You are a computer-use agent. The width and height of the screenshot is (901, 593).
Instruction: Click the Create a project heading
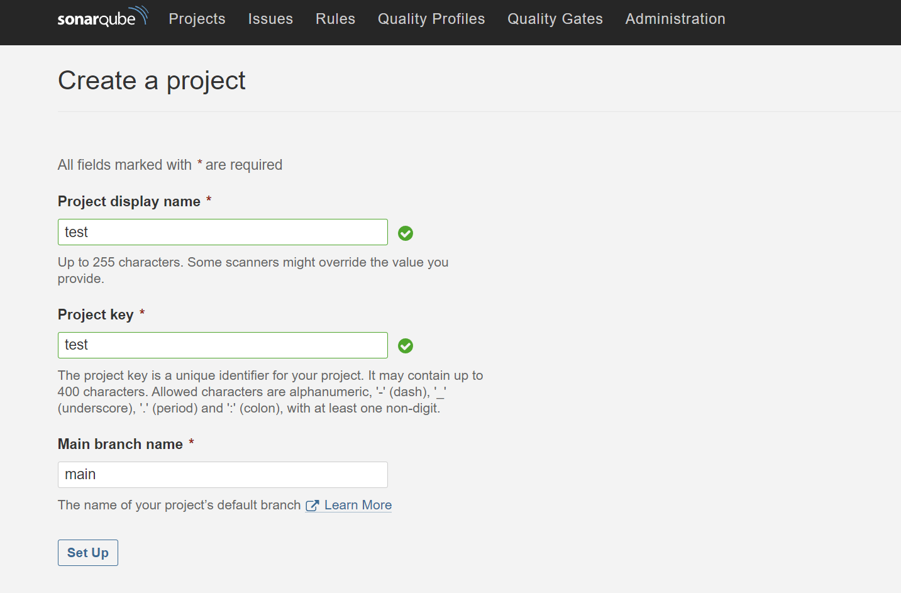[152, 80]
